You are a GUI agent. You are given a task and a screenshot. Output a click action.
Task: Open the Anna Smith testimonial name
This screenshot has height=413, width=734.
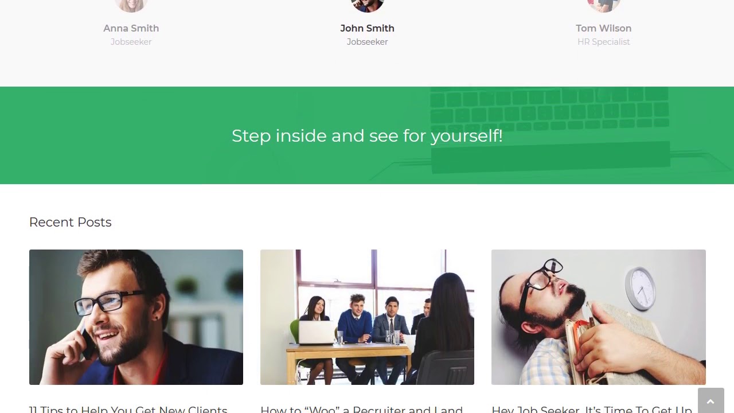pos(131,28)
